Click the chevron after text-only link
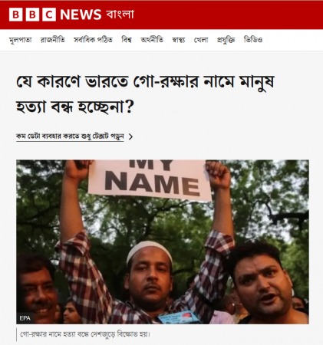 (130, 136)
